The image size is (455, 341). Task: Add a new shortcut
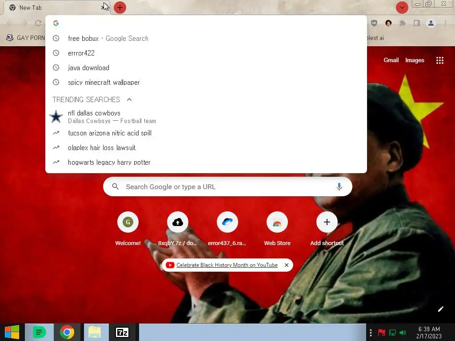tap(327, 229)
